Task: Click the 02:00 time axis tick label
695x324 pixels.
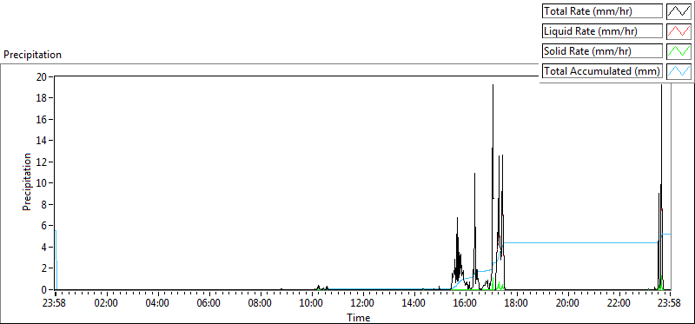Action: pos(106,304)
